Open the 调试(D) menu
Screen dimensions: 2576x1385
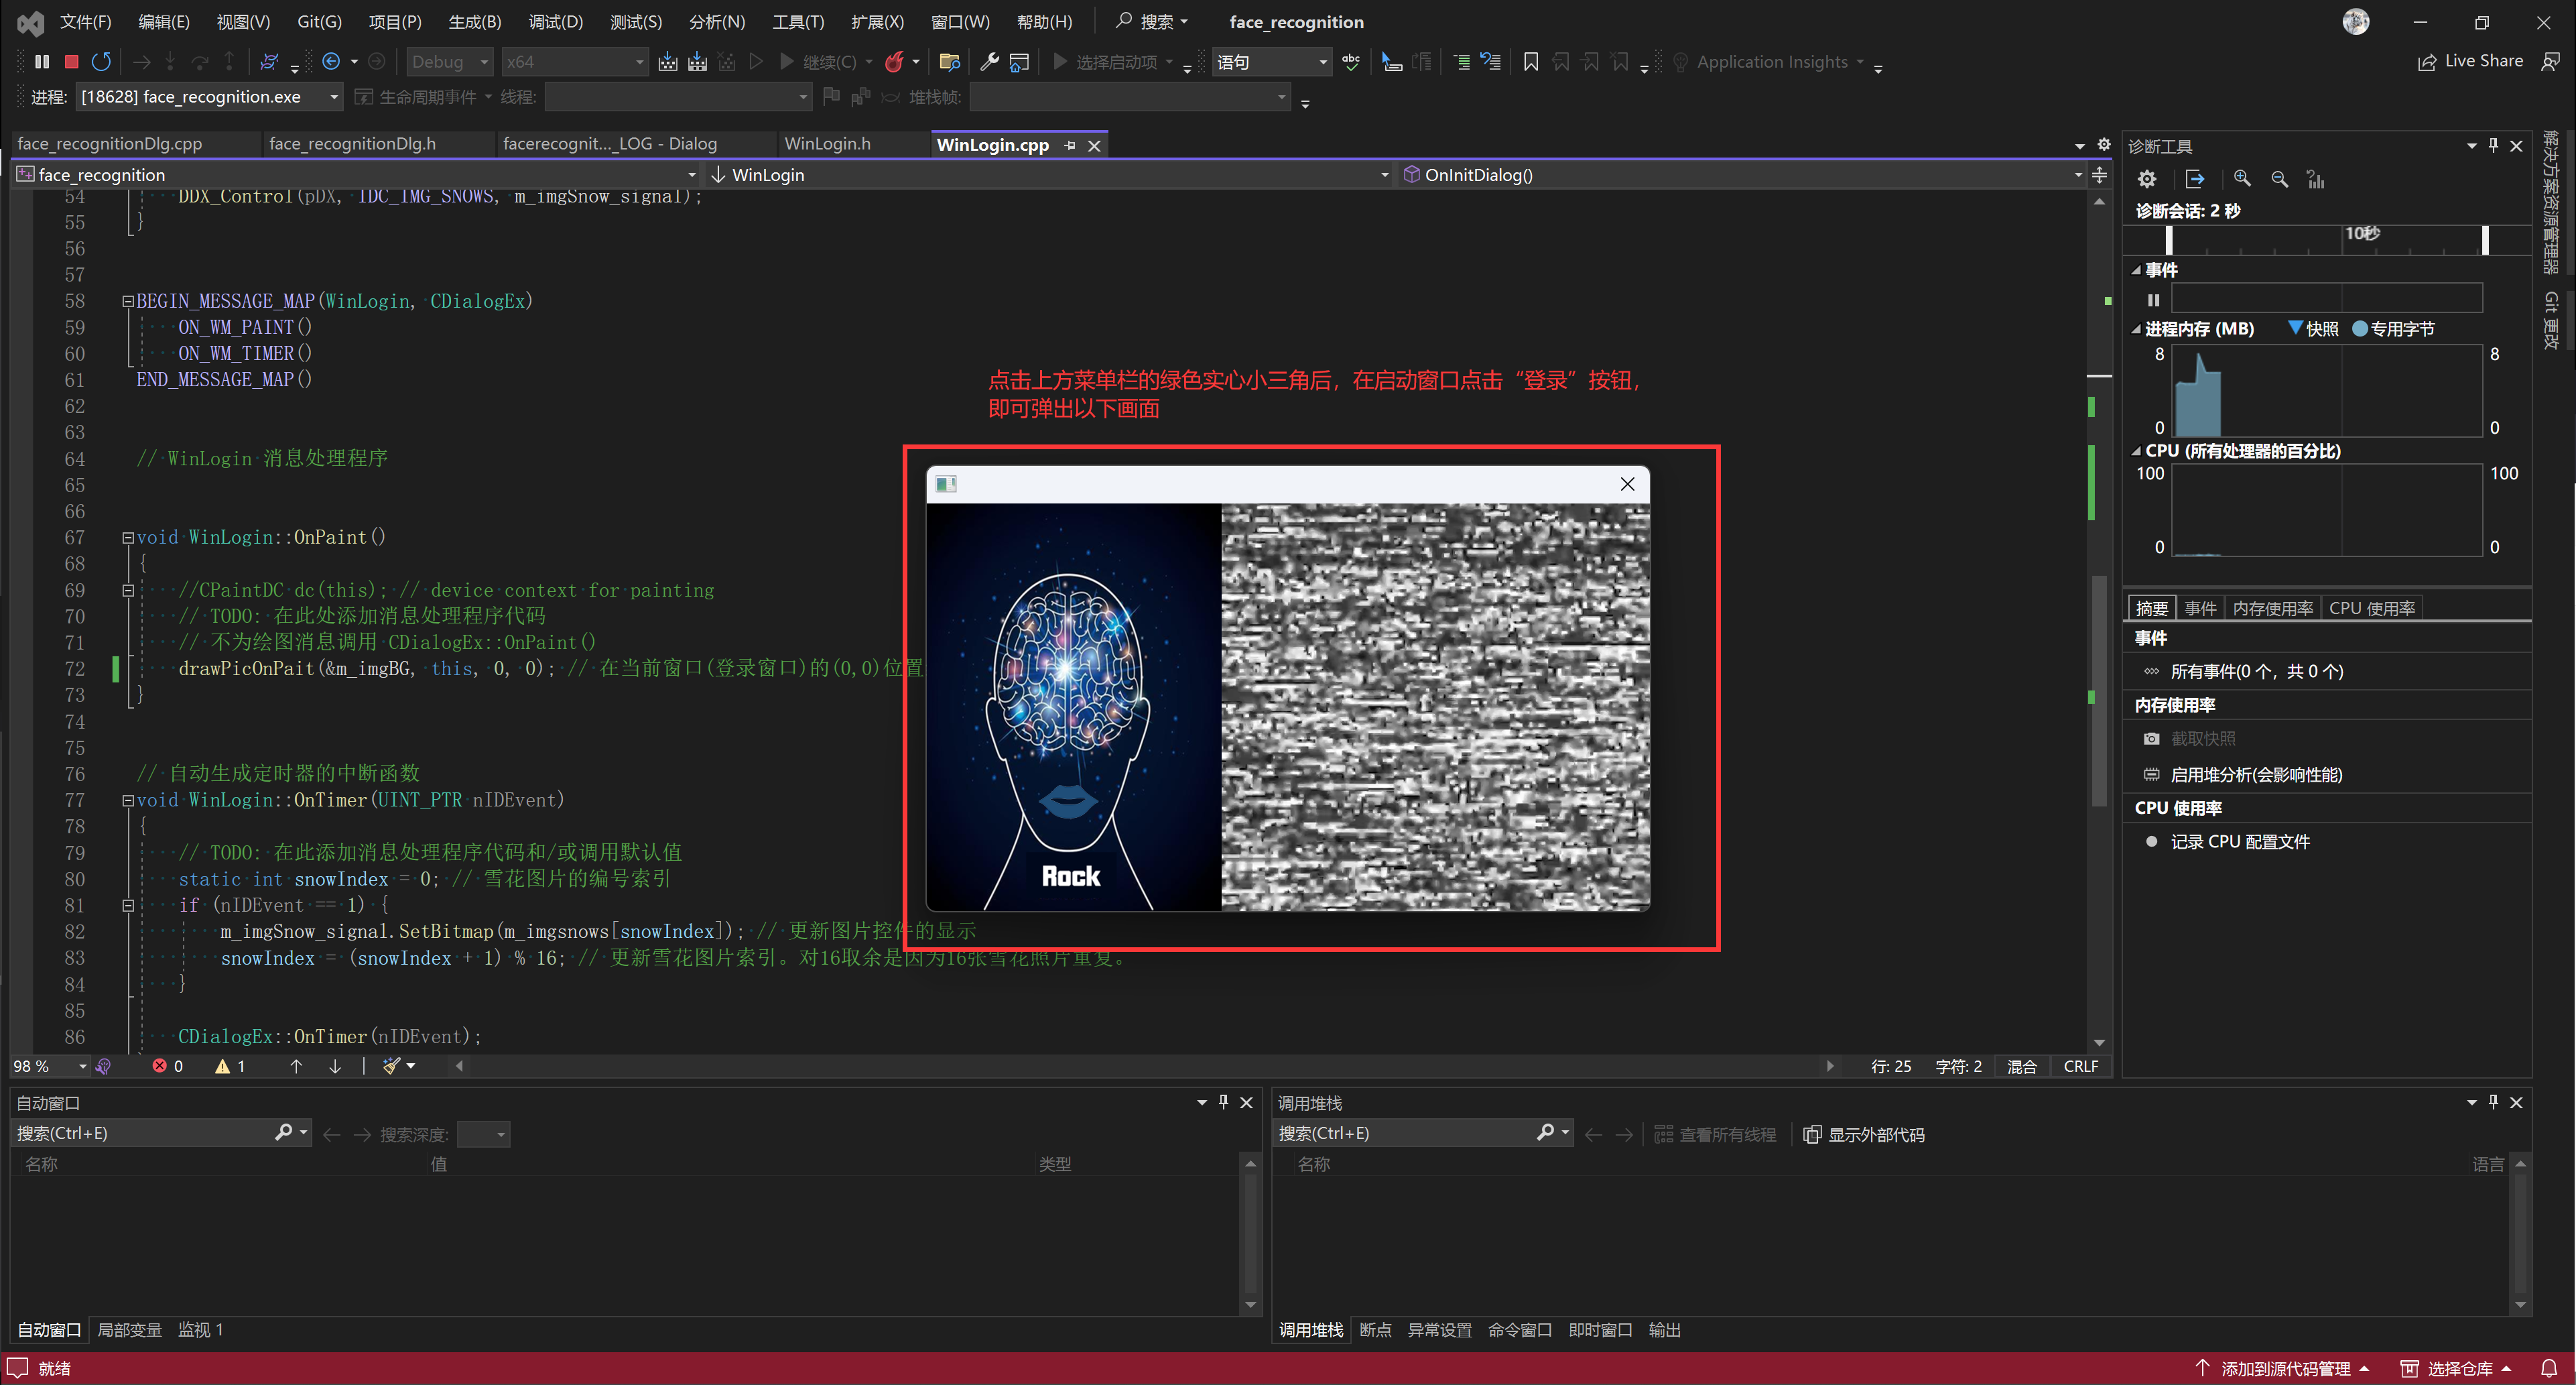[555, 22]
